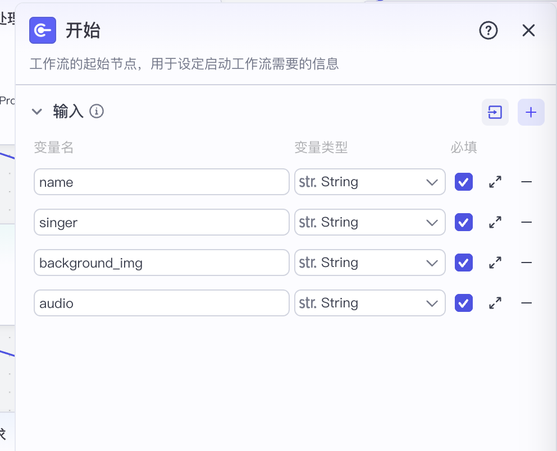Click the expand icon for the audio variable
Screen dimensions: 557x451
pos(495,303)
